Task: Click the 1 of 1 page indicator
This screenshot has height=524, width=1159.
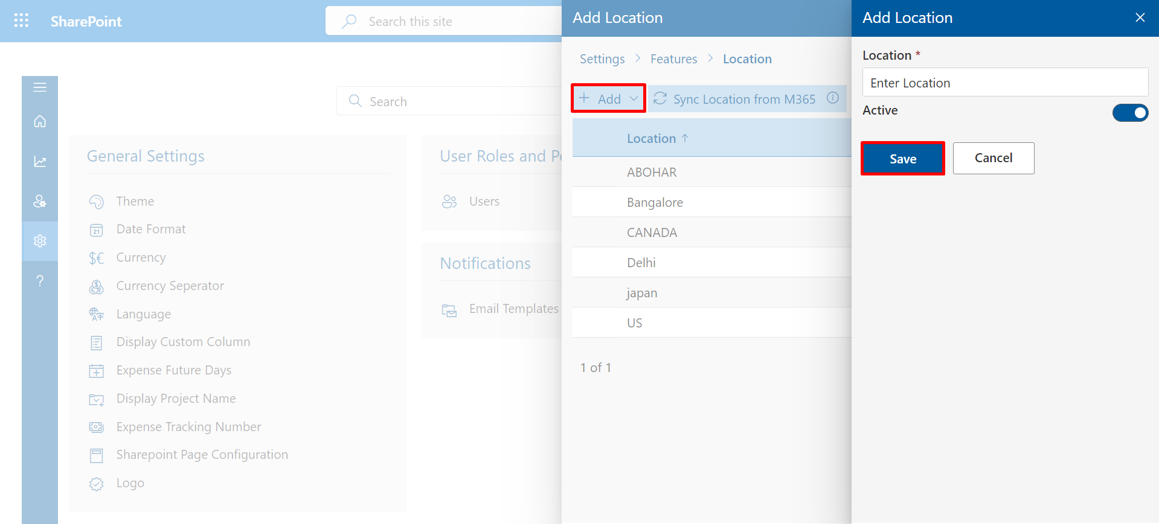Action: 596,368
